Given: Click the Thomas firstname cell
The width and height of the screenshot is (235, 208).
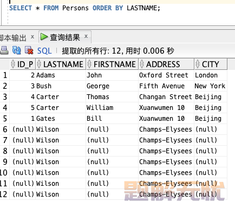Looking at the screenshot, I should [x=112, y=97].
